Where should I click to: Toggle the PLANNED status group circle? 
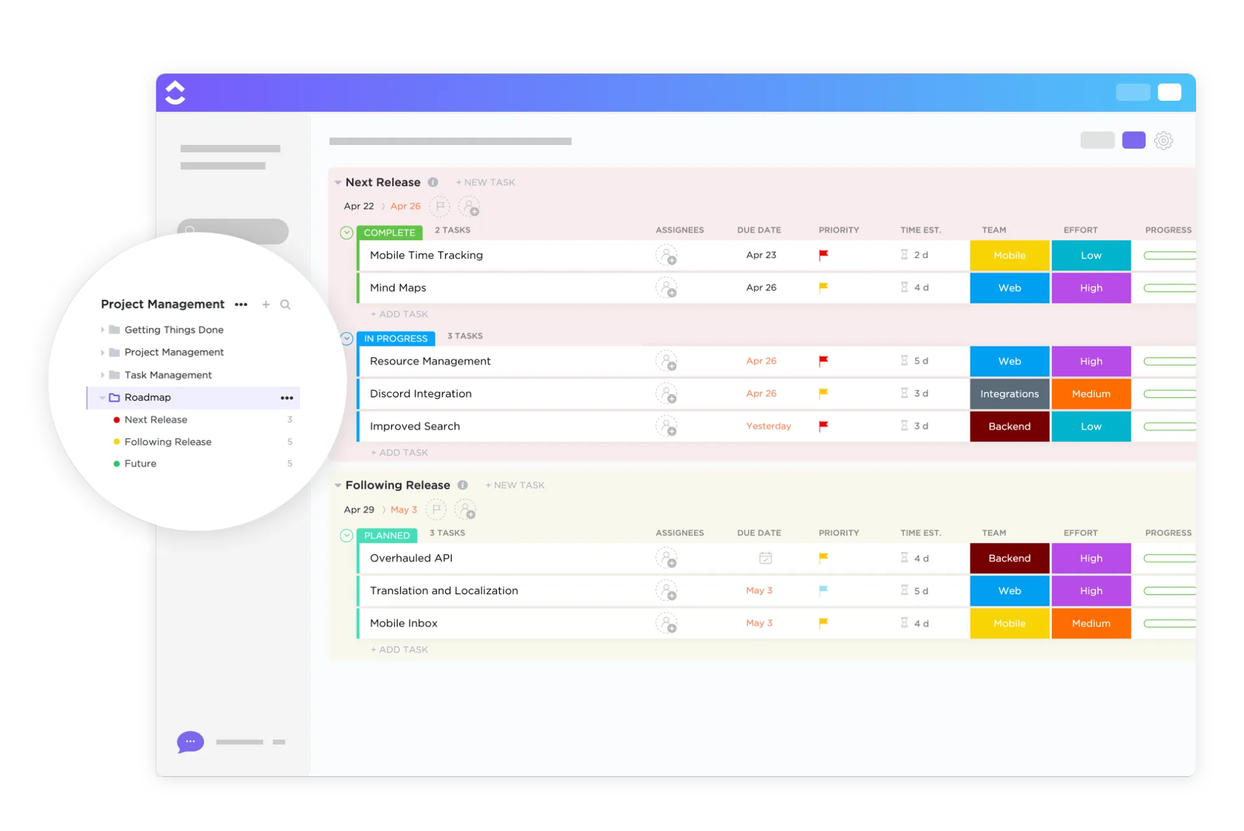pyautogui.click(x=347, y=536)
